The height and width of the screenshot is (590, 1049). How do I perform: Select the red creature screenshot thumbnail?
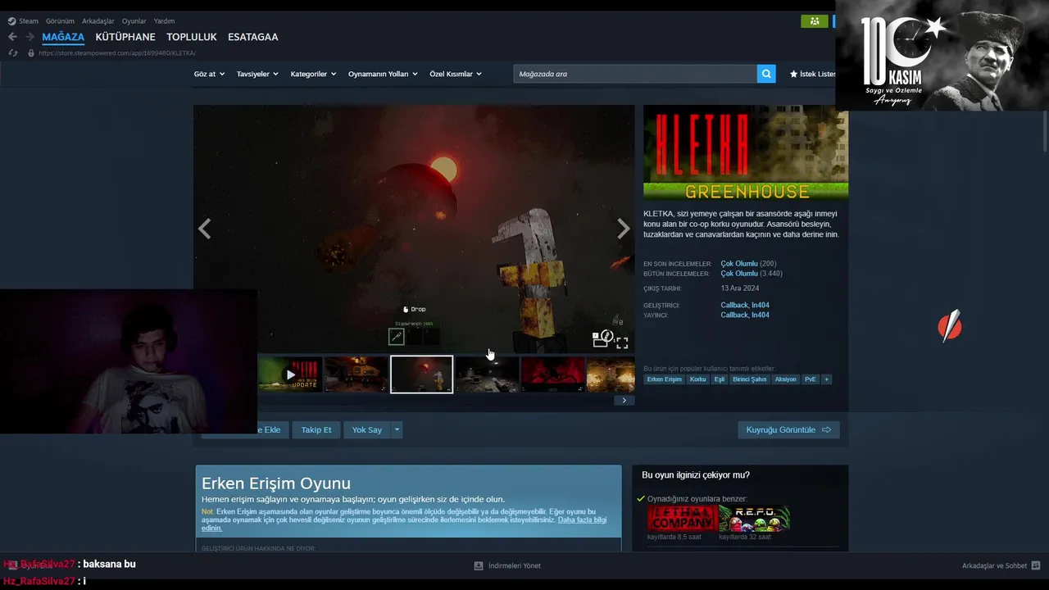tap(552, 374)
